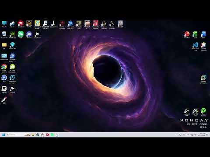Screen dimensions: 210x157
Task: Open the Lethal Company shortcut
Action: click(x=62, y=24)
